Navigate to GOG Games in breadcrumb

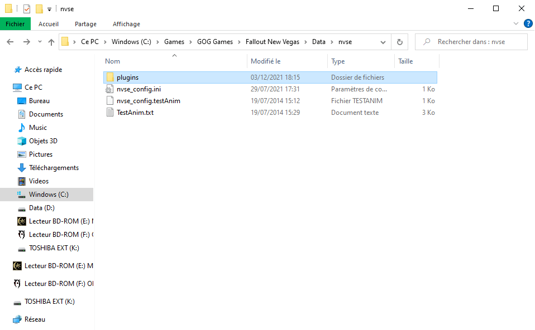pyautogui.click(x=215, y=42)
